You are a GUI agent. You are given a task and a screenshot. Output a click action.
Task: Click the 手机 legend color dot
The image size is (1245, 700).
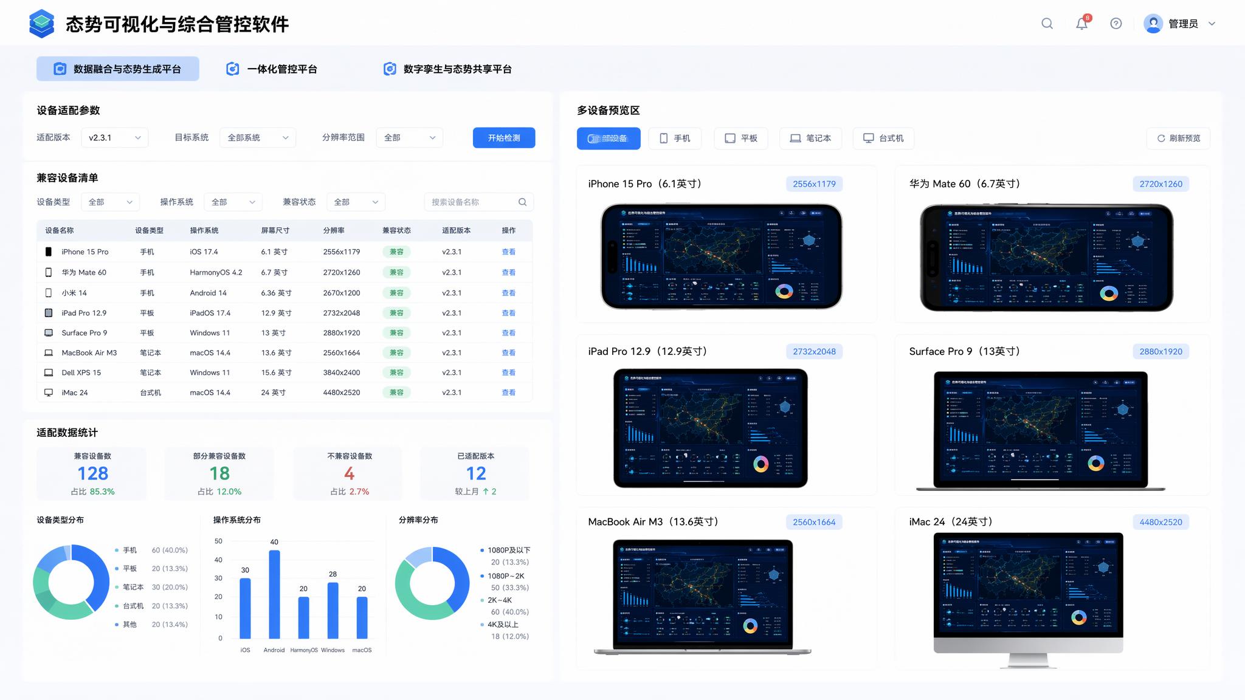(117, 551)
